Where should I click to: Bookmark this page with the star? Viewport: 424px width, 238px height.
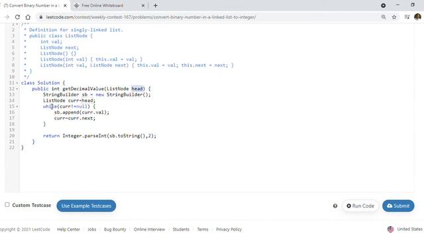point(394,17)
